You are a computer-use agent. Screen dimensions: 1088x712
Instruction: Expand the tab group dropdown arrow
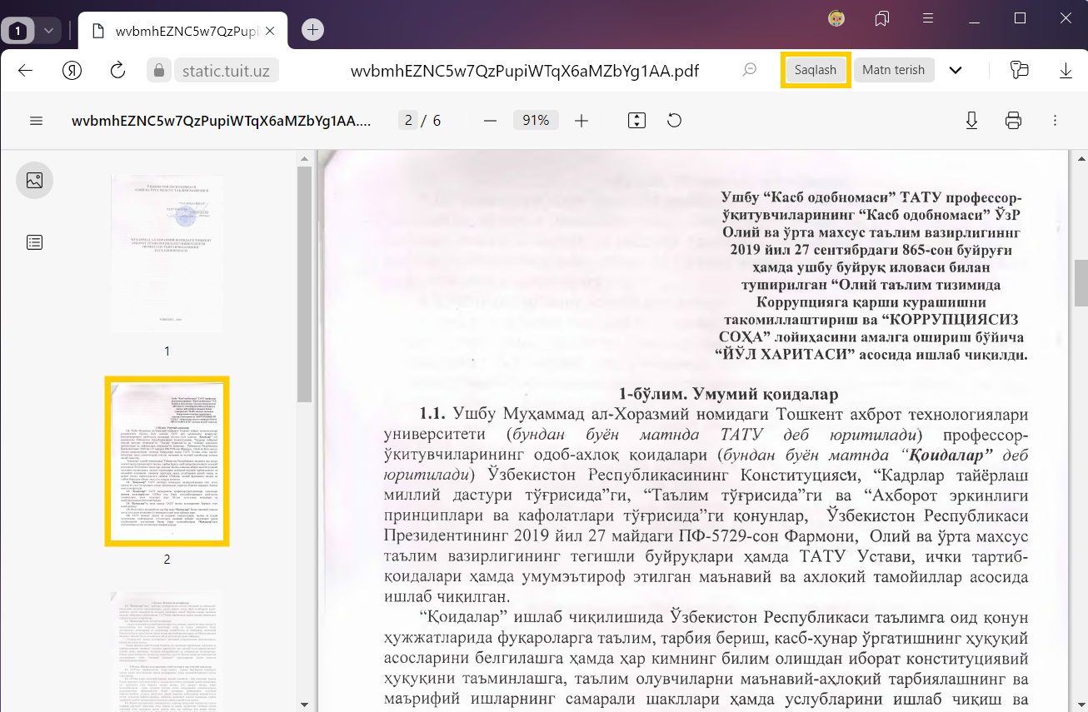click(x=48, y=31)
